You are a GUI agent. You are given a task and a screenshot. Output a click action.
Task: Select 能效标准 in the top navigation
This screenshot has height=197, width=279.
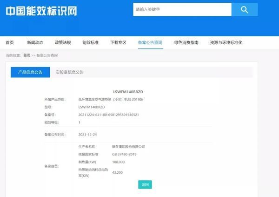tap(90, 42)
